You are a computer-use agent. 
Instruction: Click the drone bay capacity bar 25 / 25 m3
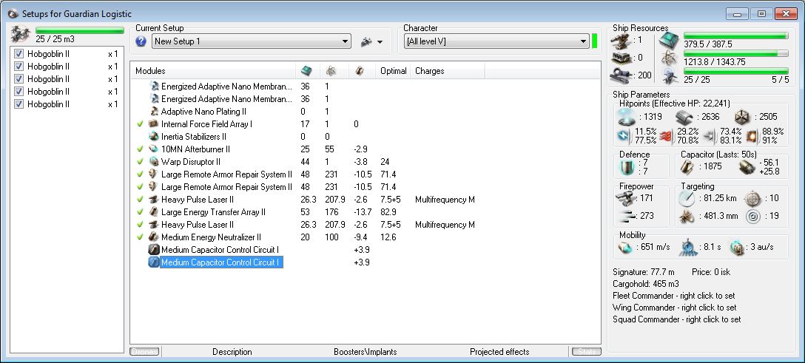click(x=80, y=30)
